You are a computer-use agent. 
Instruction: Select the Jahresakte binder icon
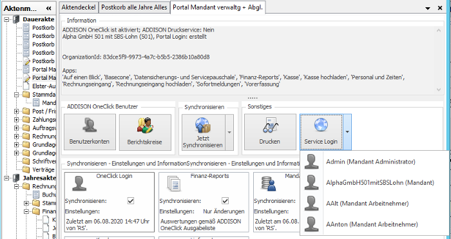click(16, 178)
